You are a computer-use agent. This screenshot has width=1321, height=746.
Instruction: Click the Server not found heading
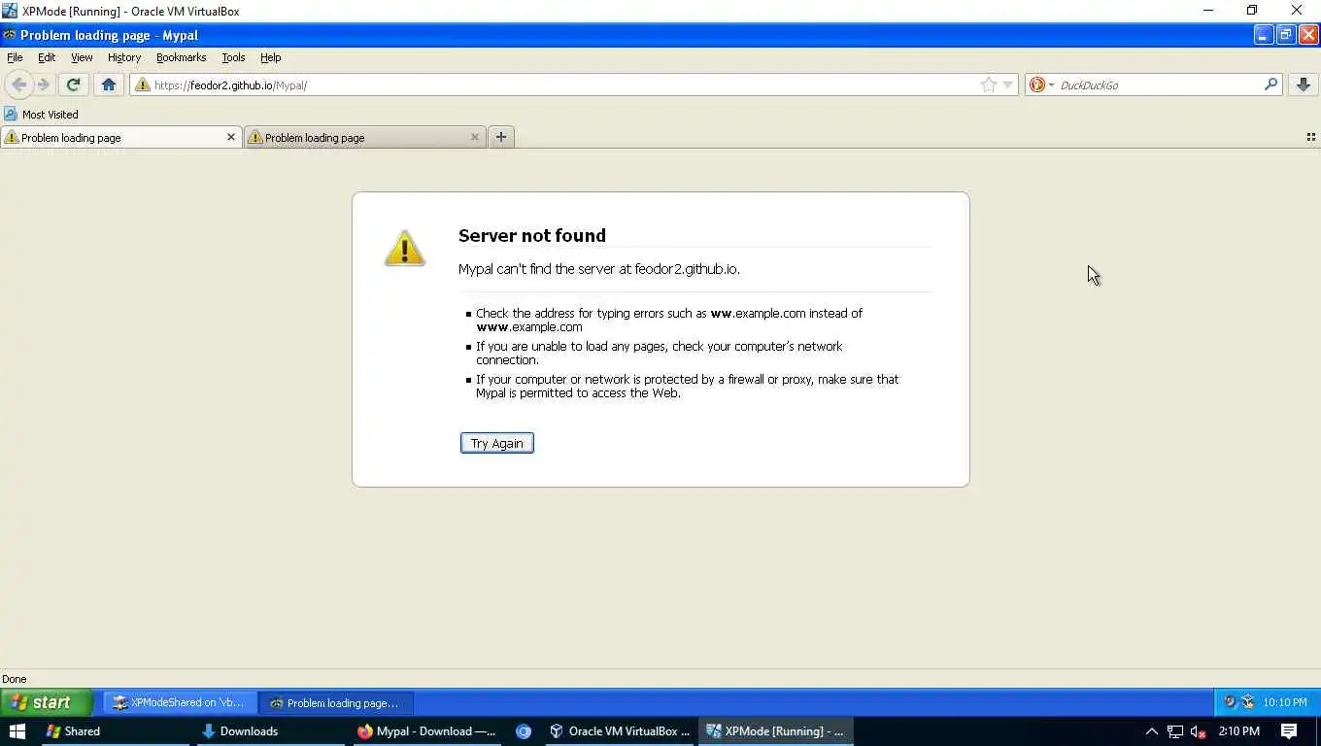[x=531, y=235]
